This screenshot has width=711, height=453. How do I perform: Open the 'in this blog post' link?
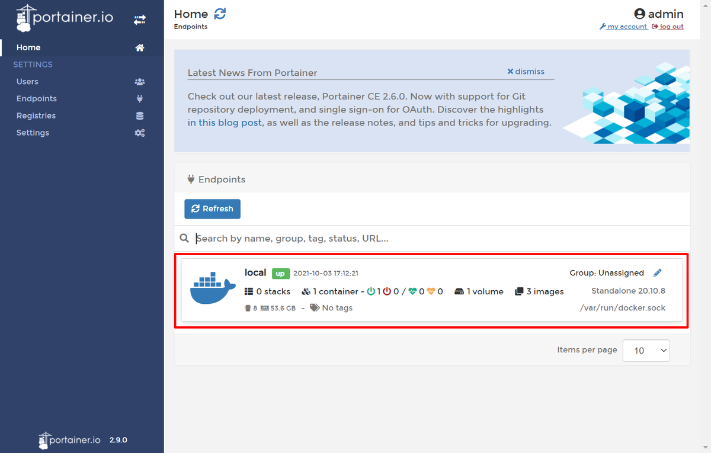(225, 123)
